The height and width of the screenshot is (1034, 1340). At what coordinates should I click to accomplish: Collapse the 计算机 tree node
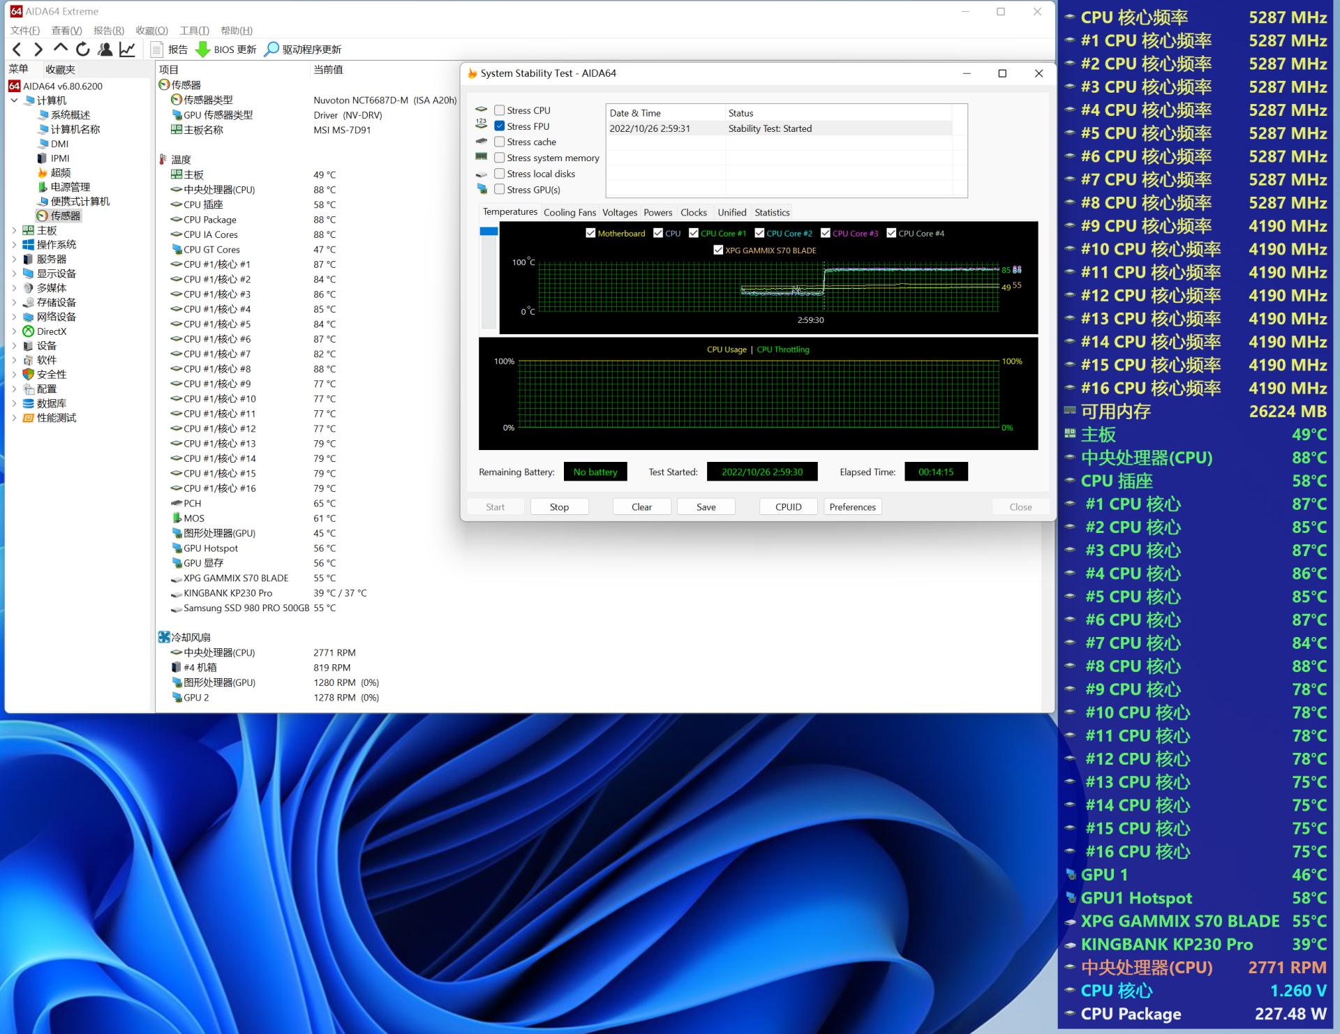[14, 100]
